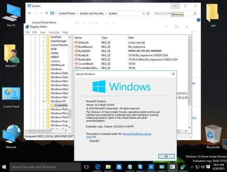Click OK in About Windows dialog
This screenshot has width=227, height=172.
click(166, 156)
